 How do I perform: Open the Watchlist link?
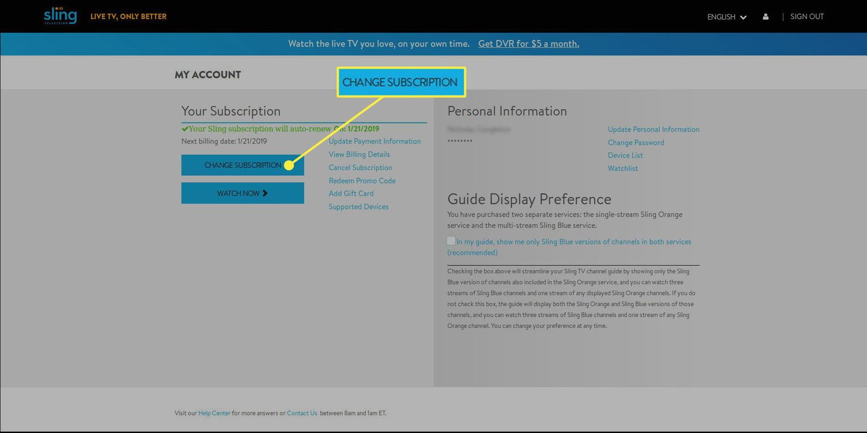623,169
